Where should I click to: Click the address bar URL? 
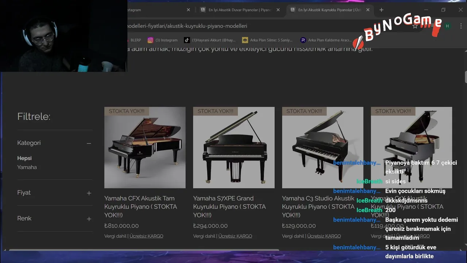(x=187, y=26)
